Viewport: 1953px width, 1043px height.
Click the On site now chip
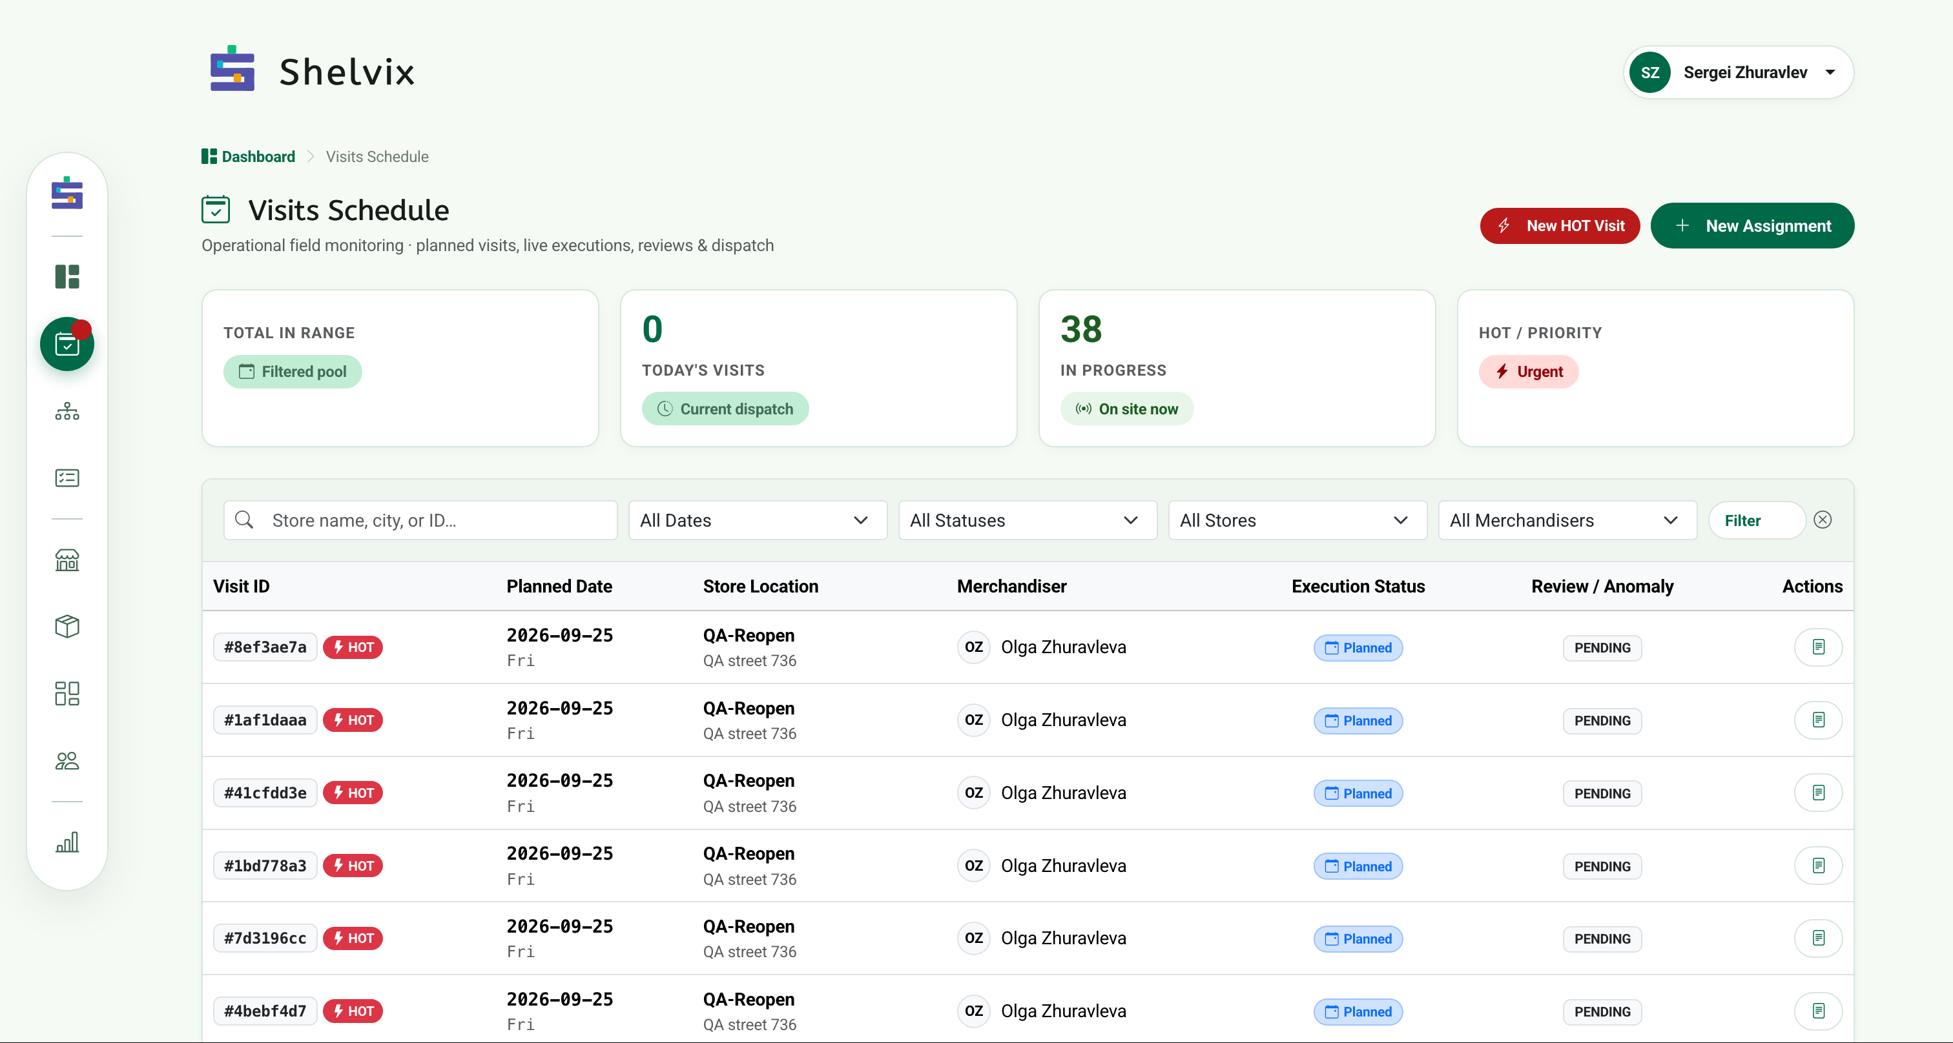(x=1126, y=409)
